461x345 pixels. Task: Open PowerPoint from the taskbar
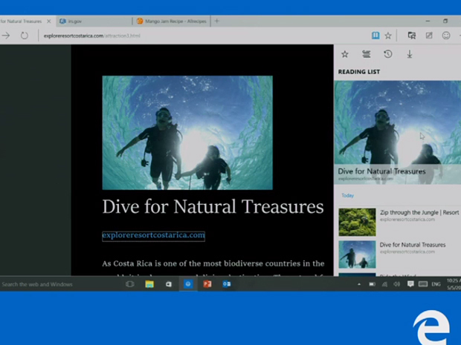pos(207,284)
